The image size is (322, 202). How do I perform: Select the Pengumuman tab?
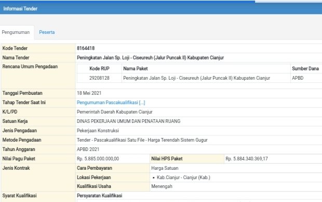coord(16,32)
